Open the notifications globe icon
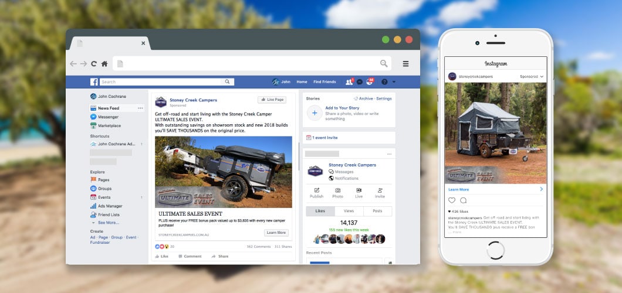622x293 pixels. [x=370, y=81]
